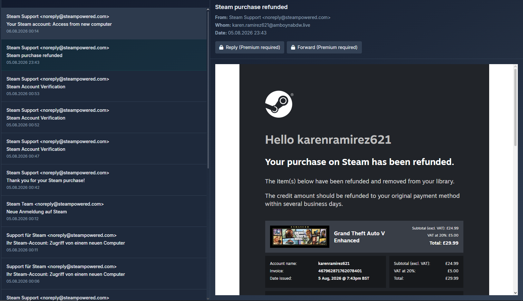Viewport: 523px width, 301px height.
Task: Click the email body scrollbar down arrow
Action: [516, 293]
